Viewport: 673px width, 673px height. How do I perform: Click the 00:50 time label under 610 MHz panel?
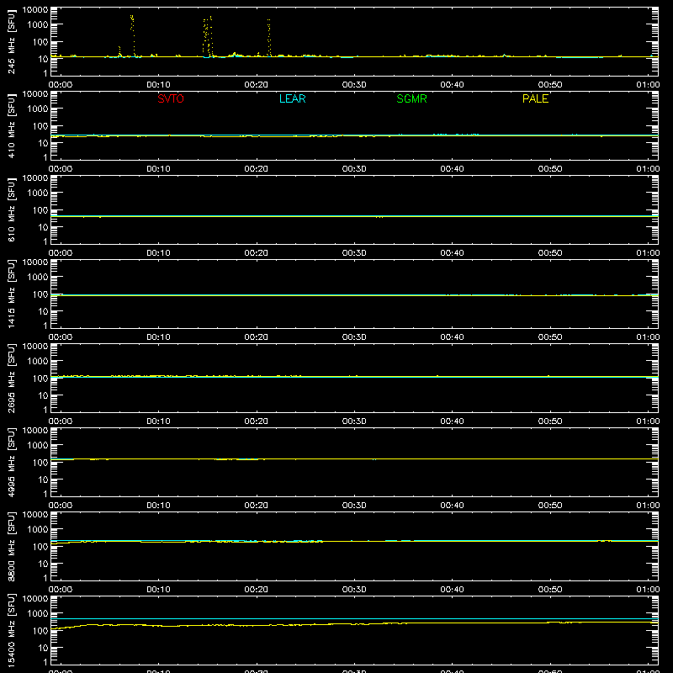pyautogui.click(x=550, y=253)
